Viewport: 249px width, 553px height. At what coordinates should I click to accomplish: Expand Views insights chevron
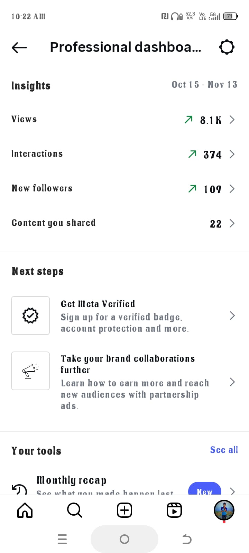(x=232, y=120)
